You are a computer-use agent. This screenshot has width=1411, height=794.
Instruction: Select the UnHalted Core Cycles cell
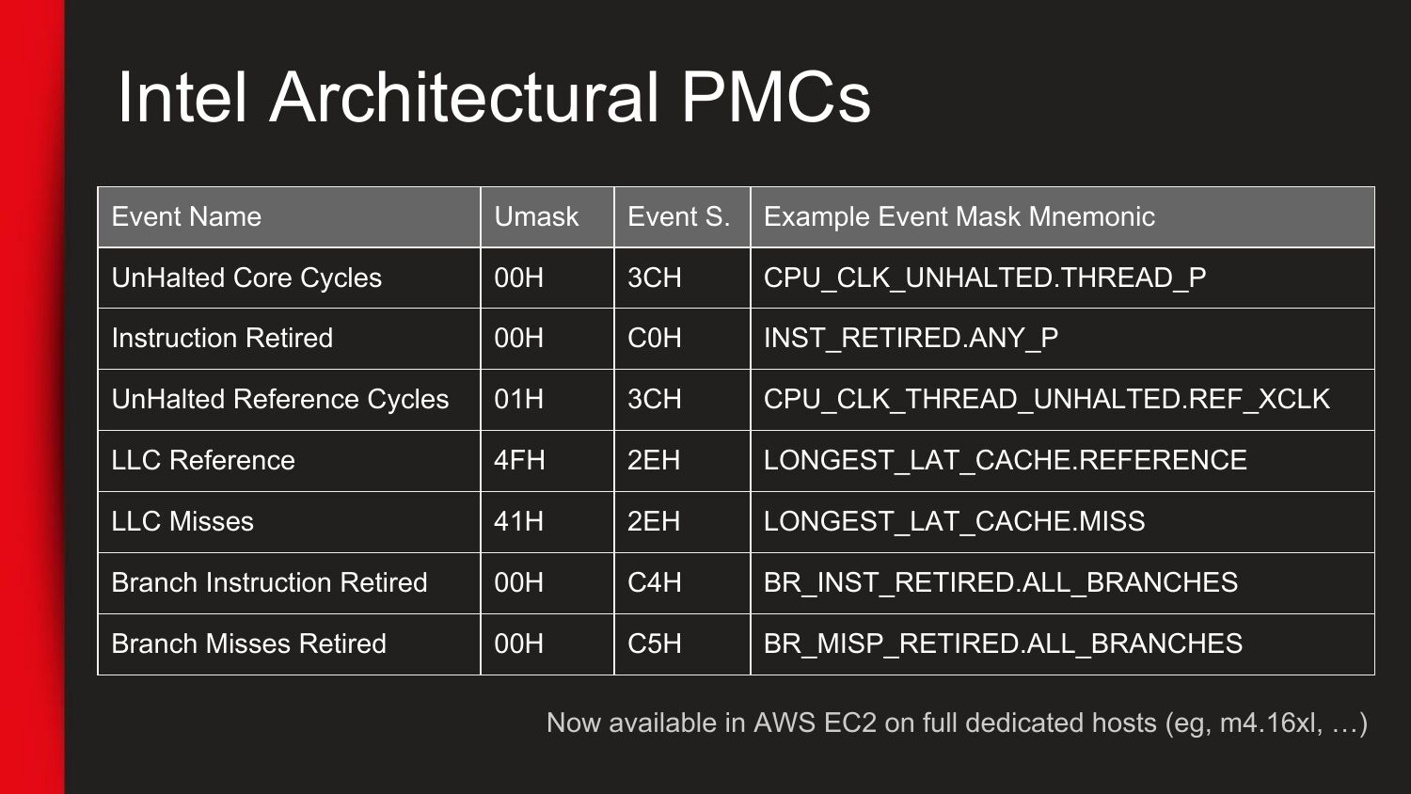click(x=246, y=278)
